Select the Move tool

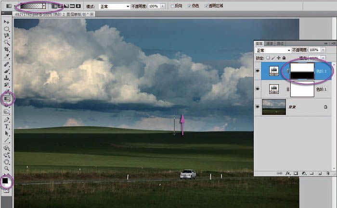pyautogui.click(x=7, y=22)
